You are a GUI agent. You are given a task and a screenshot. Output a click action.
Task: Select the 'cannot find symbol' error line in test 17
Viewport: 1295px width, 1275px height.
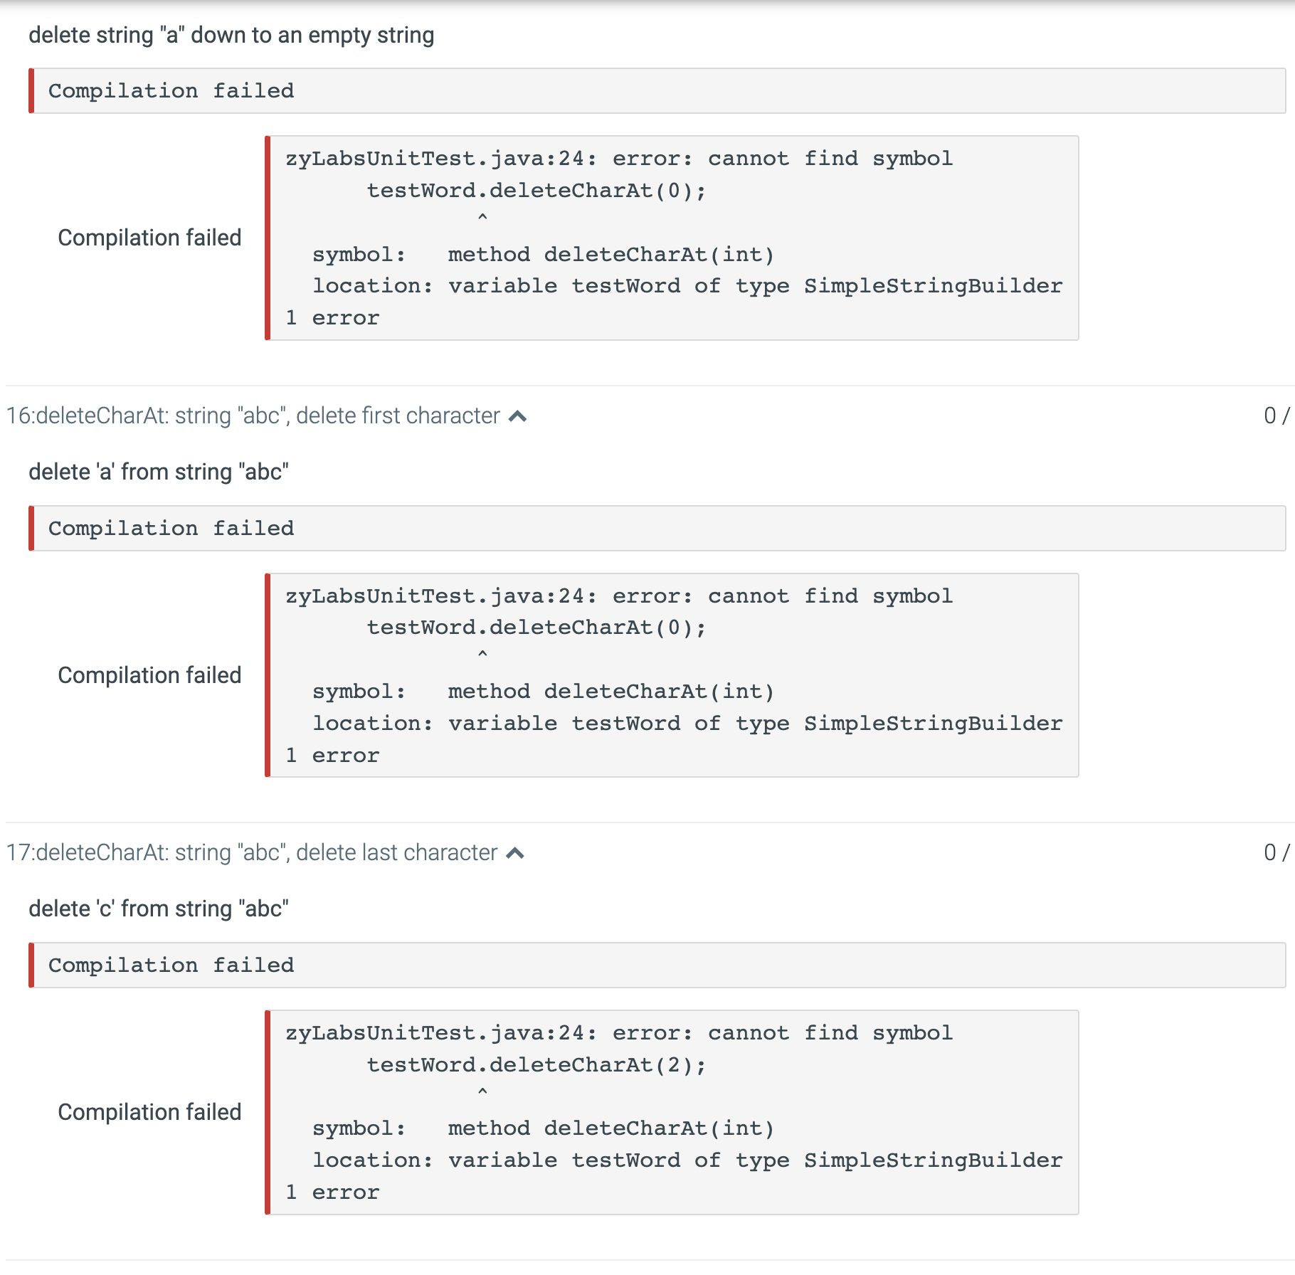tap(619, 1033)
